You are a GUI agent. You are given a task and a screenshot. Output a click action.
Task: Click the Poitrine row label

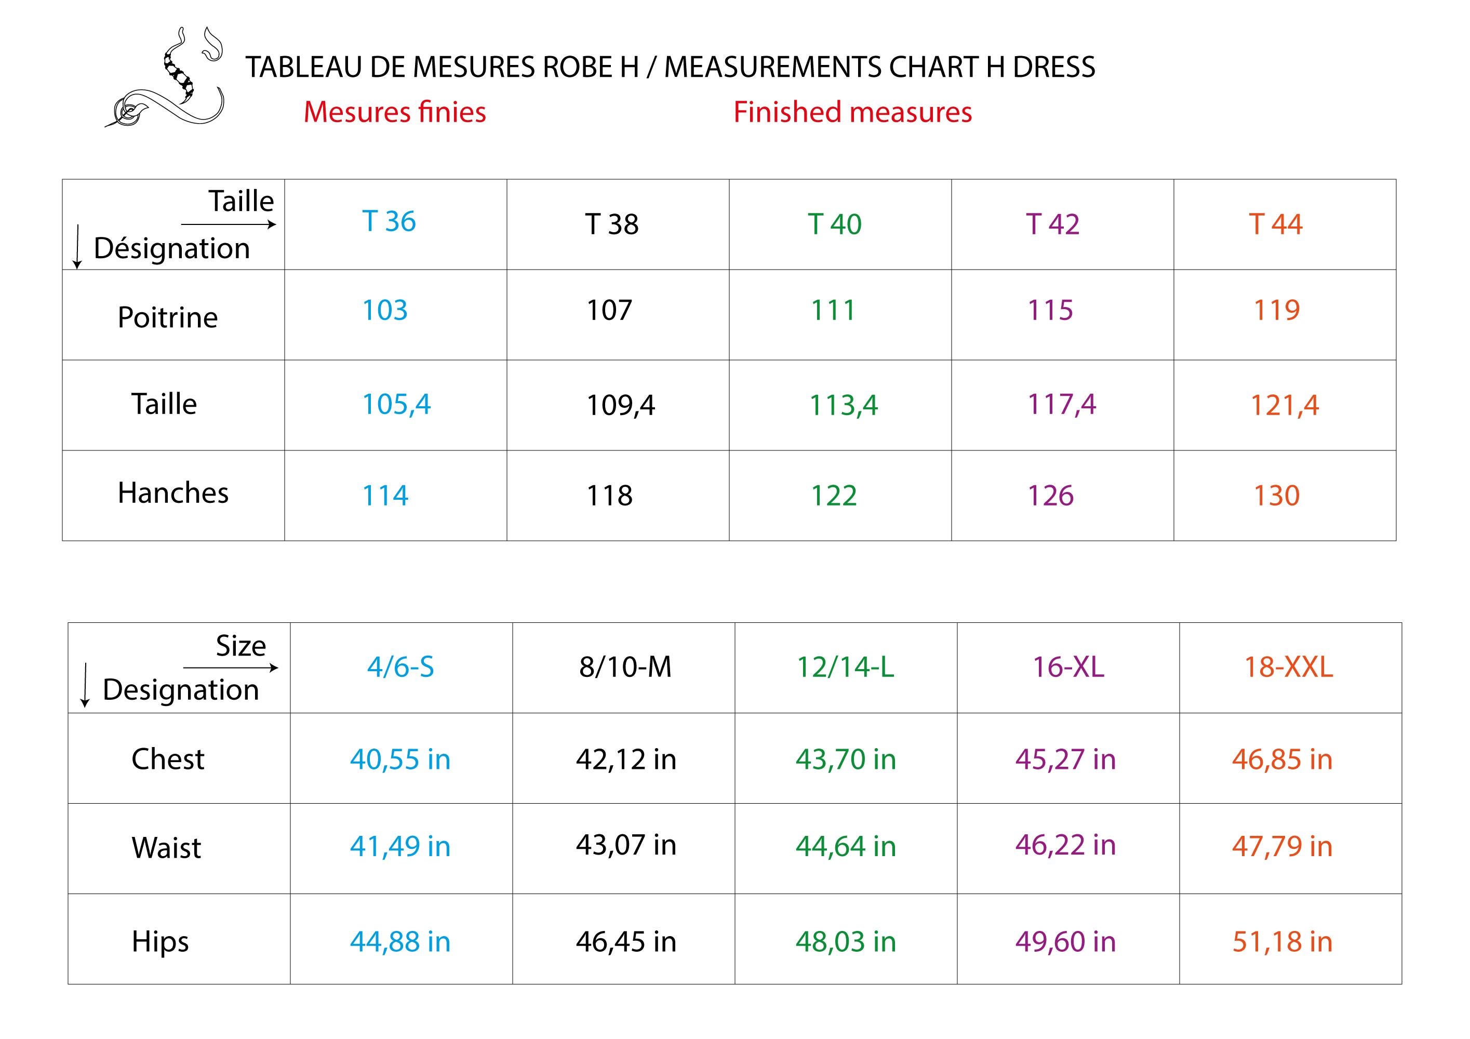168,317
